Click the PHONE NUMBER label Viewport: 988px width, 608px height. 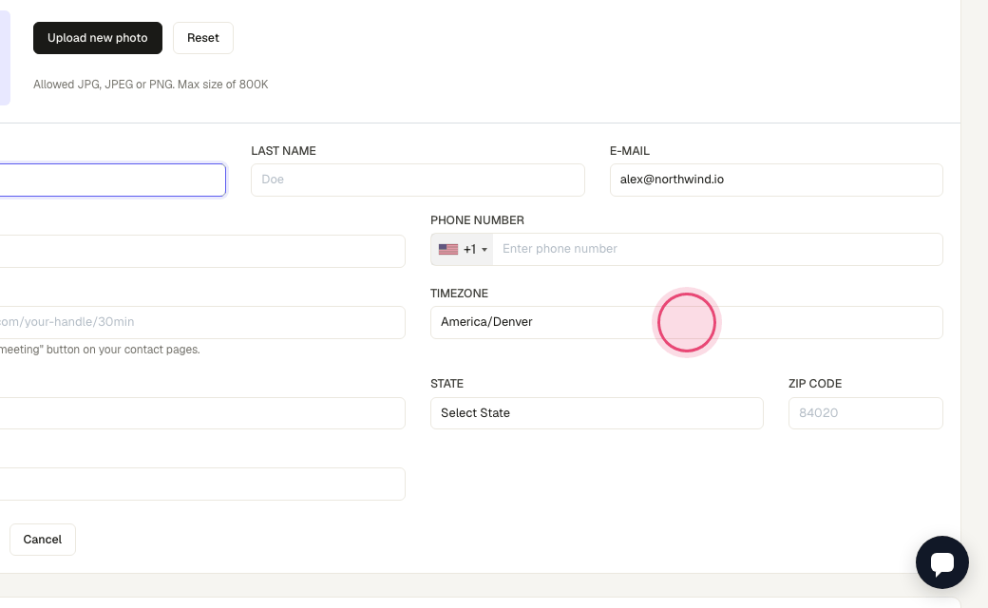click(477, 219)
